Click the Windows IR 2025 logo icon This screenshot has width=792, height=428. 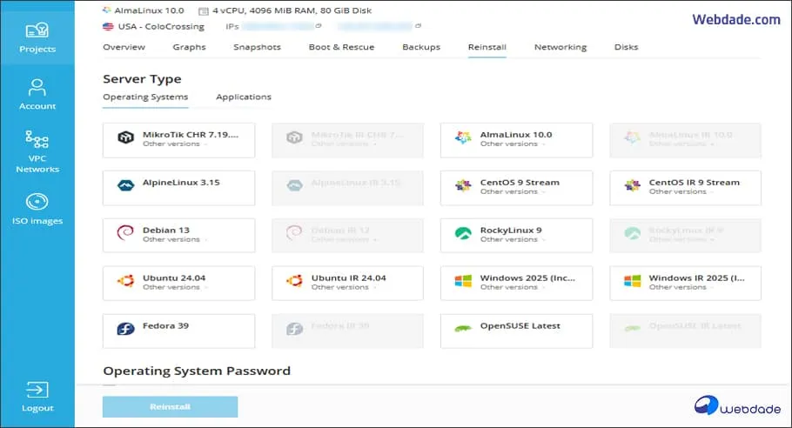[632, 281]
